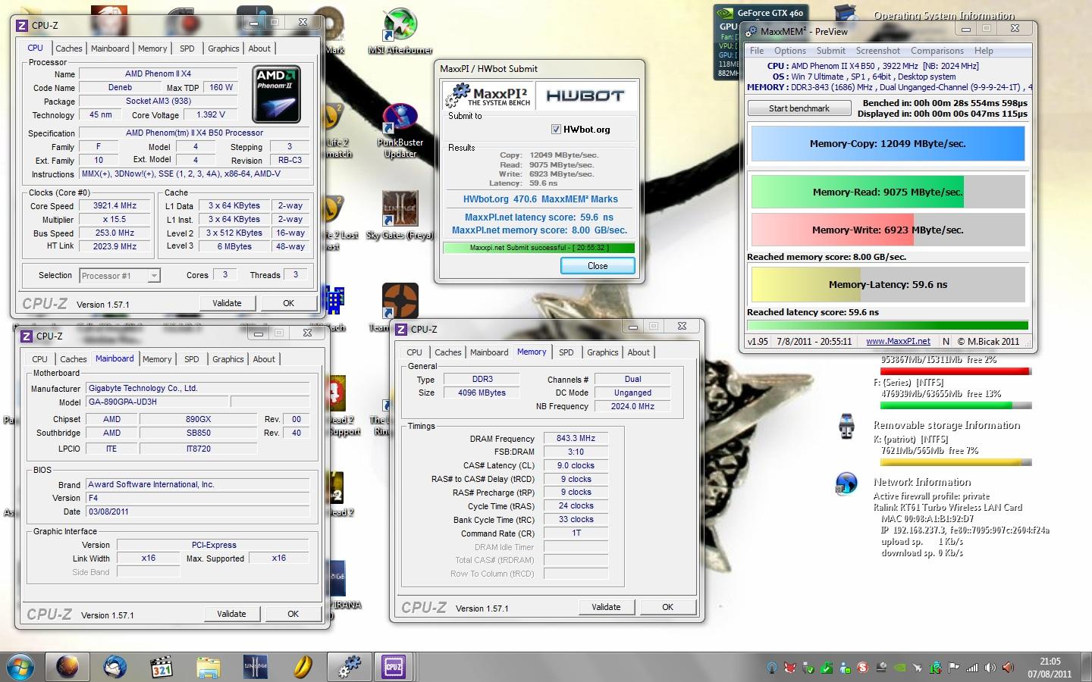
Task: Select the HWbot.org 470.6 MaxxMEM² Marks text
Action: [541, 199]
